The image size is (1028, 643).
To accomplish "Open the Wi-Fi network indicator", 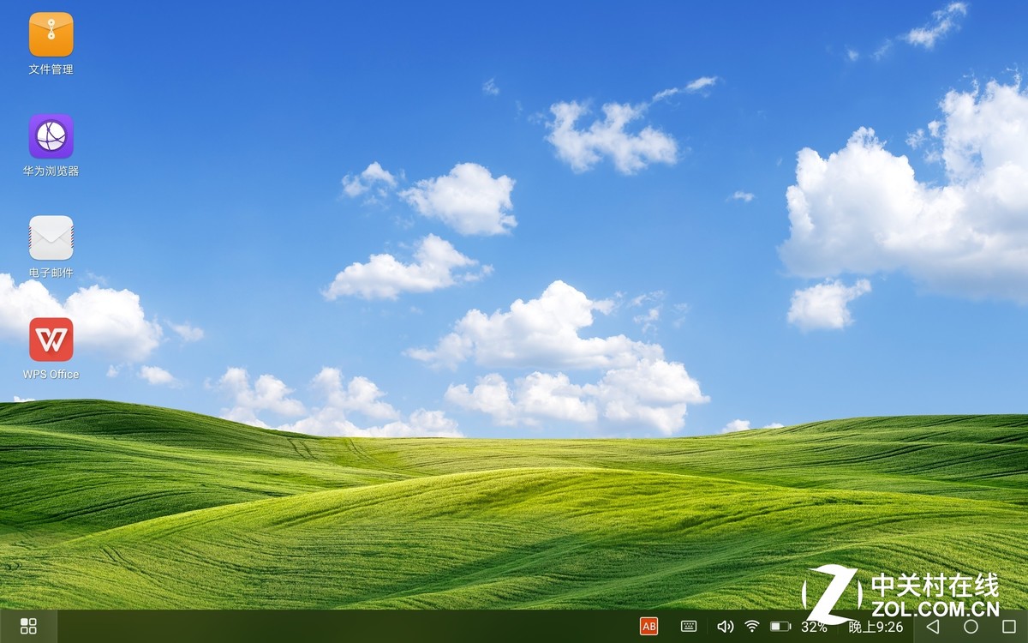I will coord(752,627).
